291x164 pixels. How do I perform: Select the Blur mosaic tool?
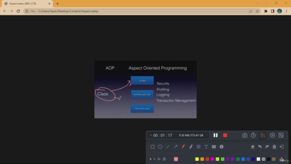coord(198,147)
